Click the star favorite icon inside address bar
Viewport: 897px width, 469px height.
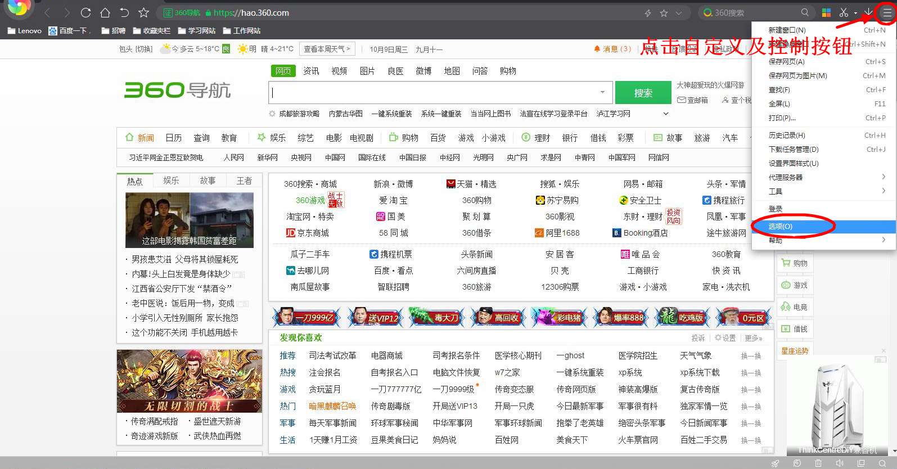click(x=664, y=13)
